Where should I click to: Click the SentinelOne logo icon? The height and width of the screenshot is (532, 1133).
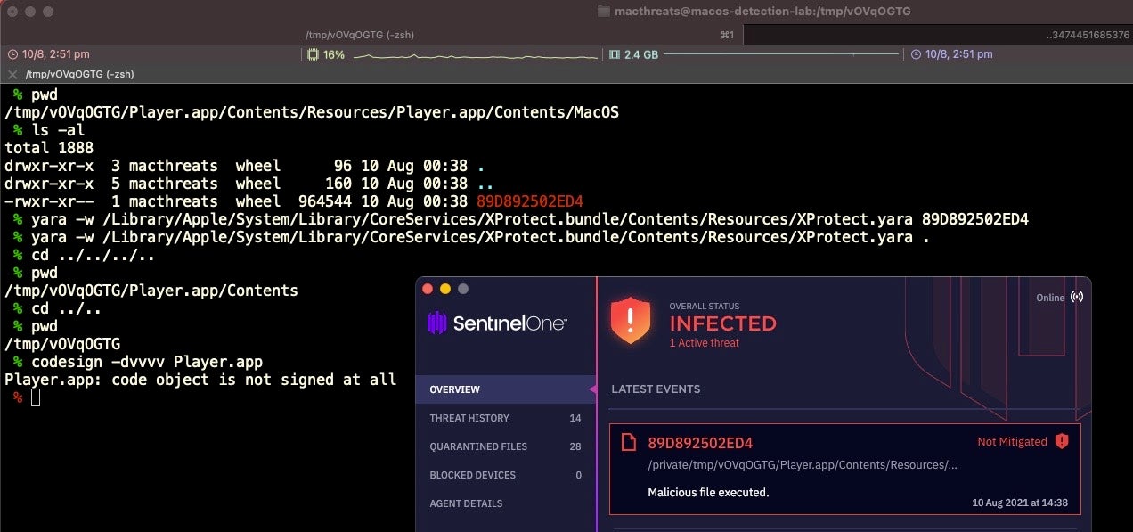436,323
